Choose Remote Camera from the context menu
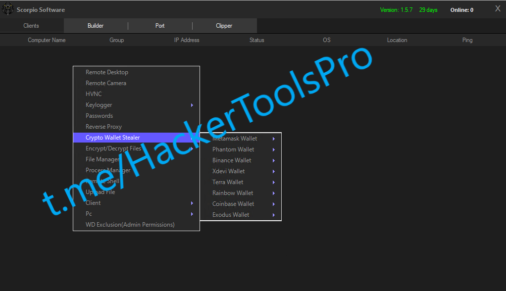 tap(136, 83)
